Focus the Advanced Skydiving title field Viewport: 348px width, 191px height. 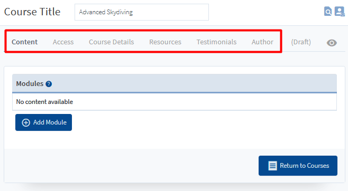point(142,12)
